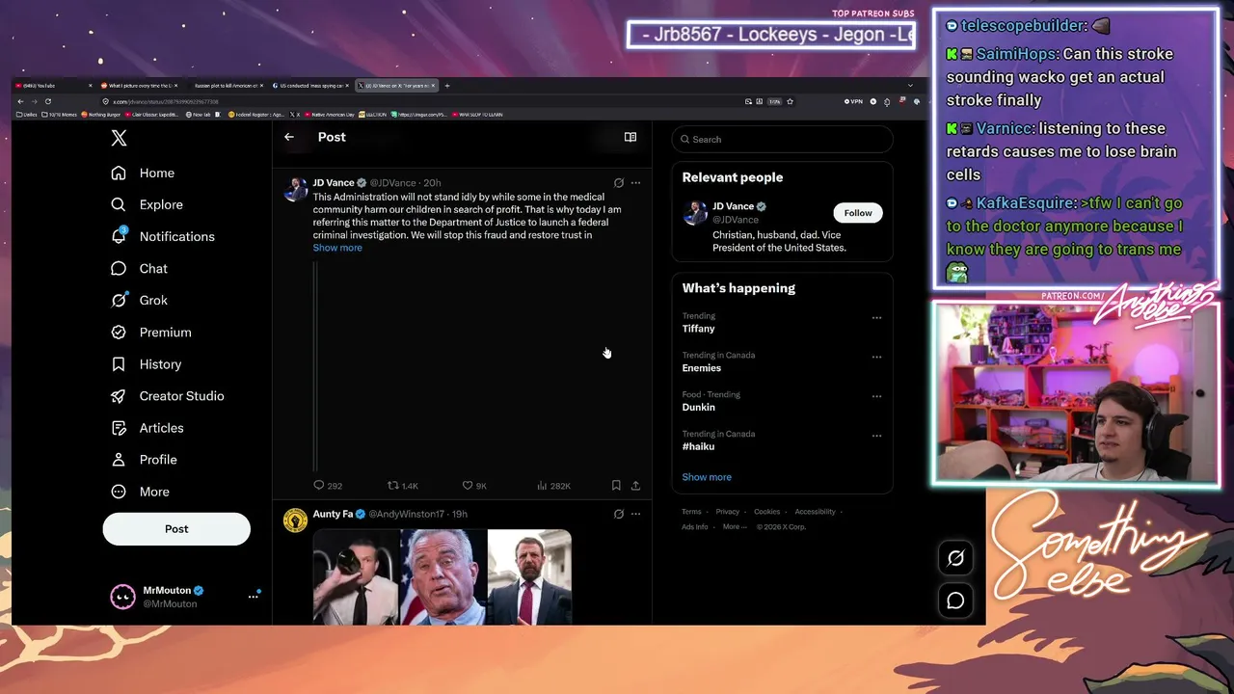1234x694 pixels.
Task: Open the Home feed icon
Action: [119, 173]
